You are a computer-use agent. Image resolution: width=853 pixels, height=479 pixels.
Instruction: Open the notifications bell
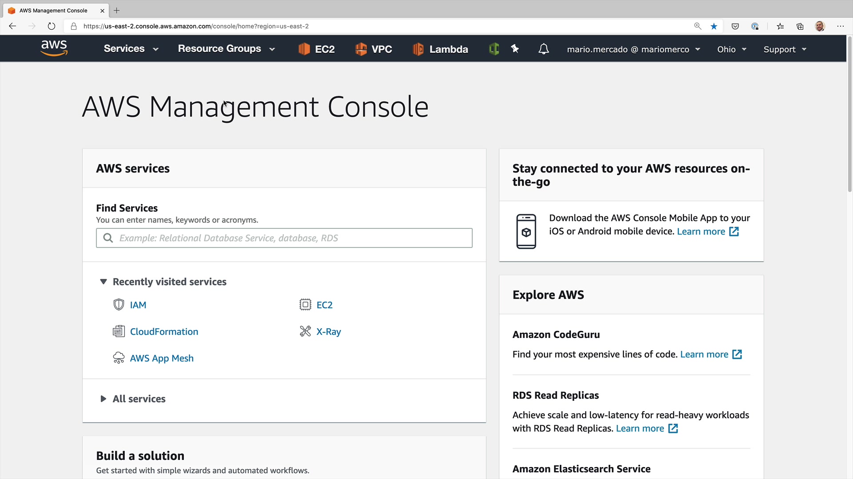pyautogui.click(x=543, y=49)
